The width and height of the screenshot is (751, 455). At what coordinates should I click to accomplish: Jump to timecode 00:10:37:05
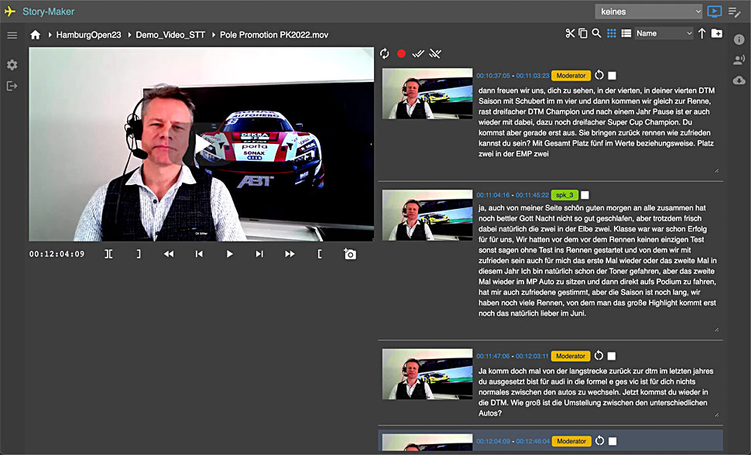493,76
